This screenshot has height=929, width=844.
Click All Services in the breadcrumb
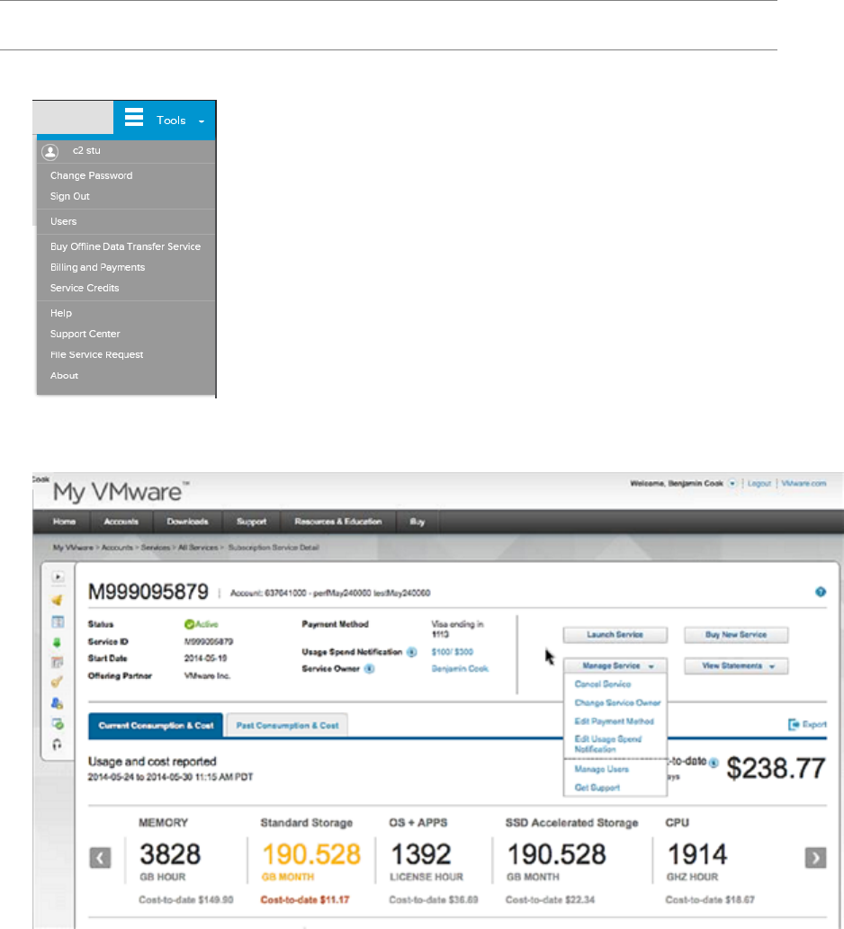click(x=198, y=548)
